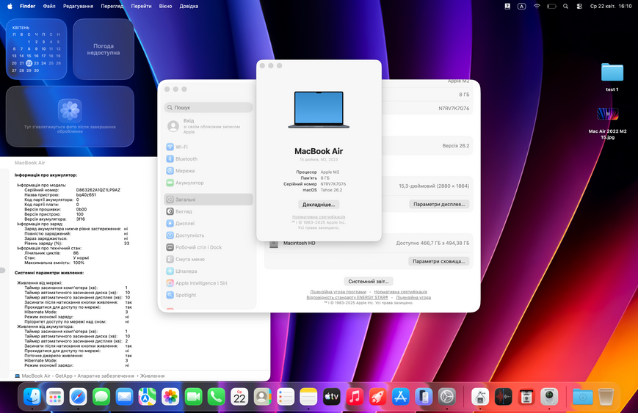This screenshot has height=413, width=638.
Task: Click the Системний звіт… button
Action: 369,281
